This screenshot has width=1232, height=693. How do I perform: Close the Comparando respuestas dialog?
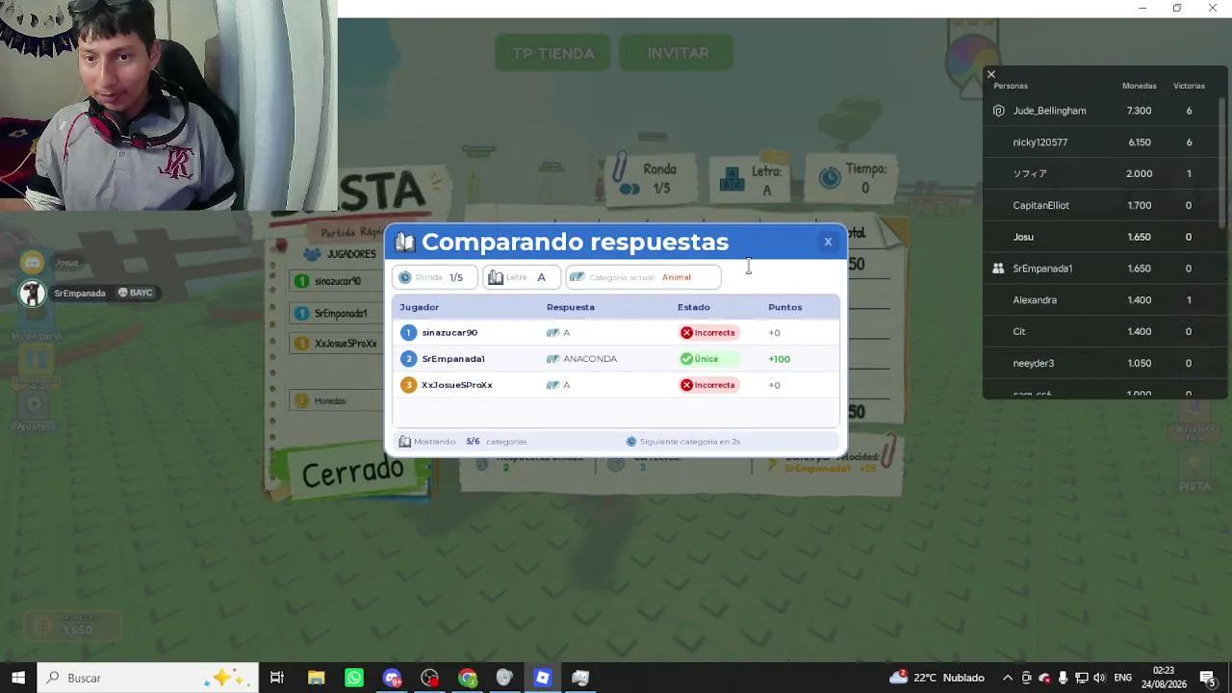tap(828, 242)
